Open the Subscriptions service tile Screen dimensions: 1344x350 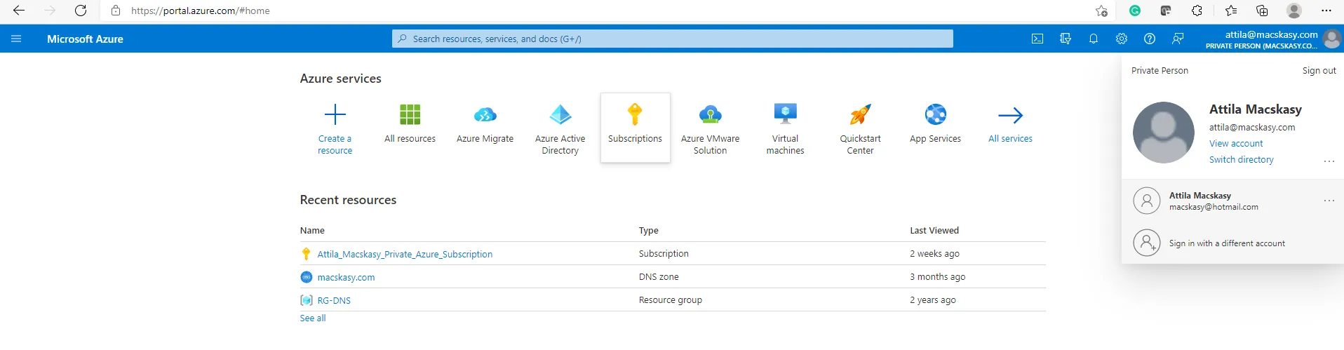[635, 128]
